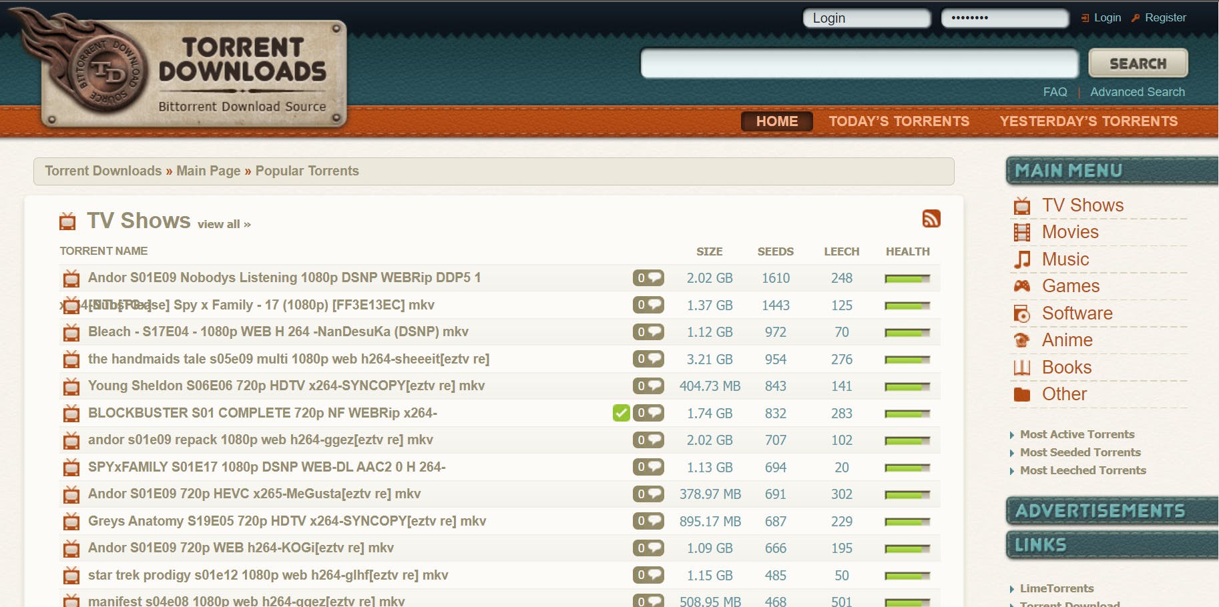Click the TV icon beside star trek prodigy
The image size is (1219, 607).
(x=71, y=576)
